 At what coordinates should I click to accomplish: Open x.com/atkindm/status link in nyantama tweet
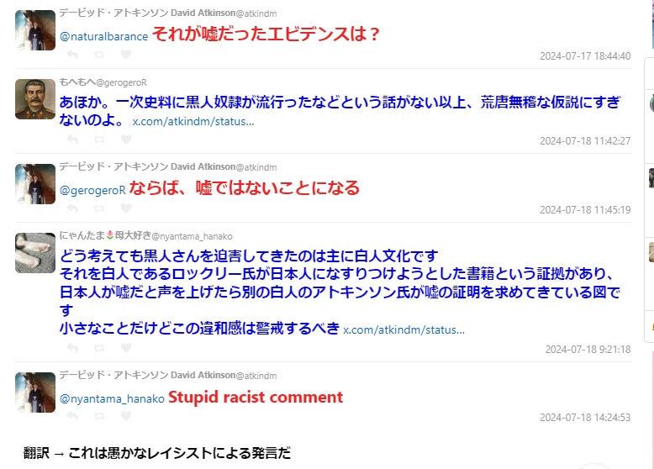[x=403, y=329]
